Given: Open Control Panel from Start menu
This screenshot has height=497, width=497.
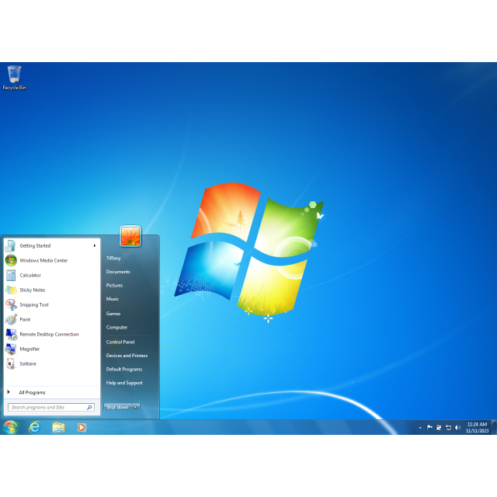Looking at the screenshot, I should [120, 342].
